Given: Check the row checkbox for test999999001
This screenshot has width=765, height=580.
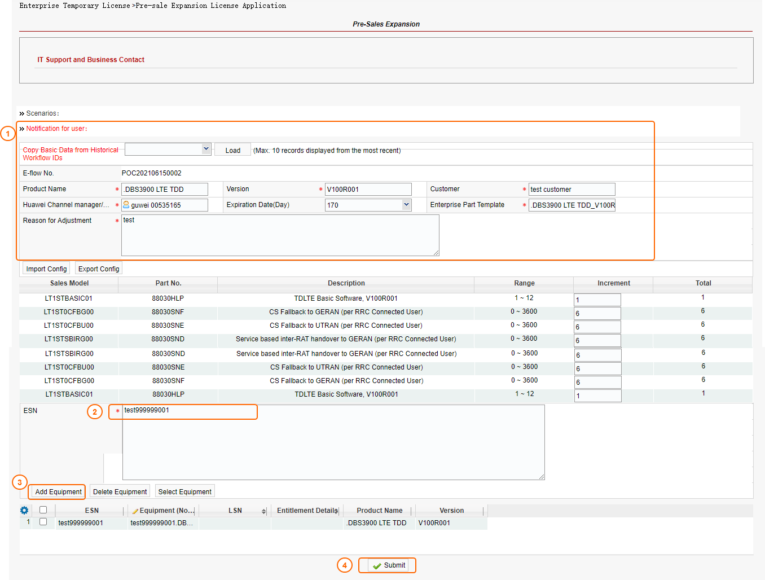Looking at the screenshot, I should click(x=43, y=521).
